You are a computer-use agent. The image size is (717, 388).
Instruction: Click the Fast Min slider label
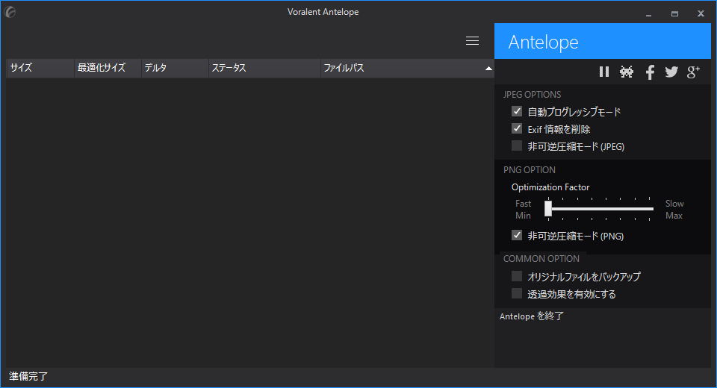click(523, 210)
